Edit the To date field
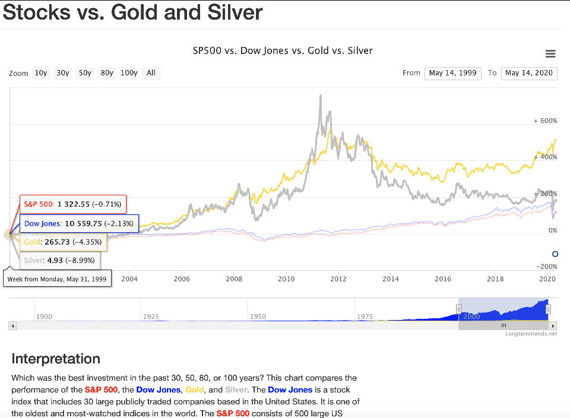The width and height of the screenshot is (570, 418). point(528,73)
